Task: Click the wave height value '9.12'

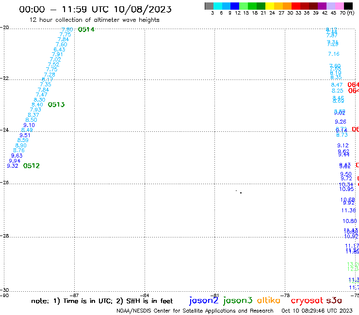Action: [x=343, y=145]
